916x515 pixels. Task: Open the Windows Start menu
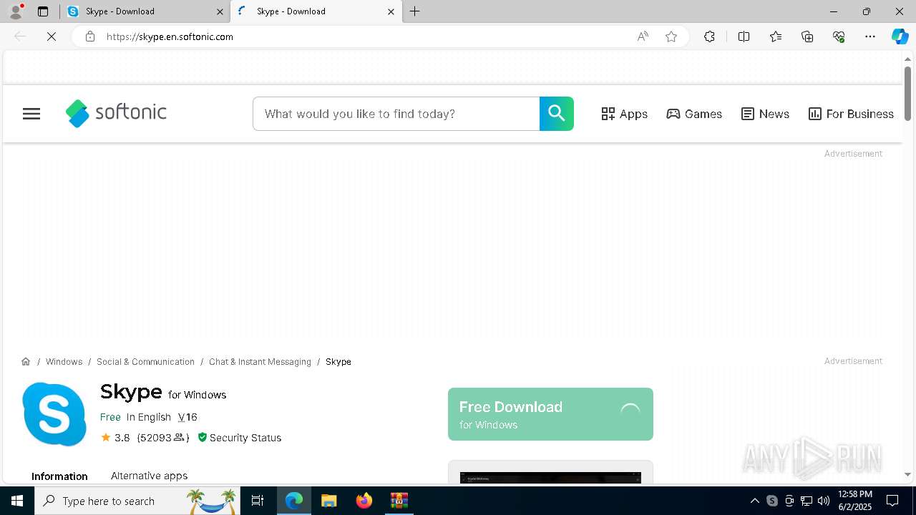pyautogui.click(x=17, y=501)
